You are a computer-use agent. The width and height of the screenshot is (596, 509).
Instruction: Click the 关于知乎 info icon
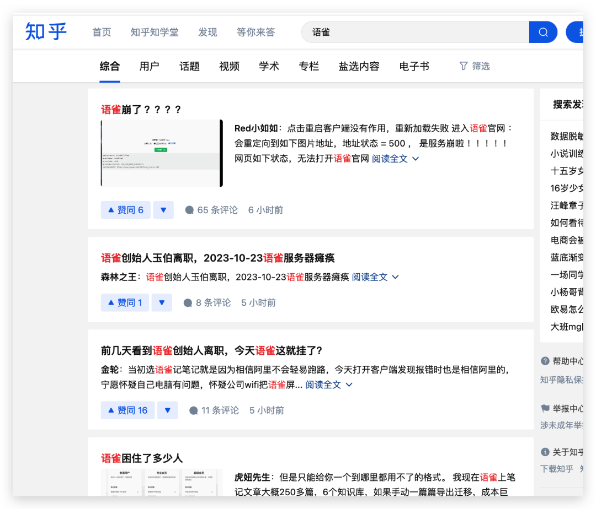pyautogui.click(x=545, y=452)
